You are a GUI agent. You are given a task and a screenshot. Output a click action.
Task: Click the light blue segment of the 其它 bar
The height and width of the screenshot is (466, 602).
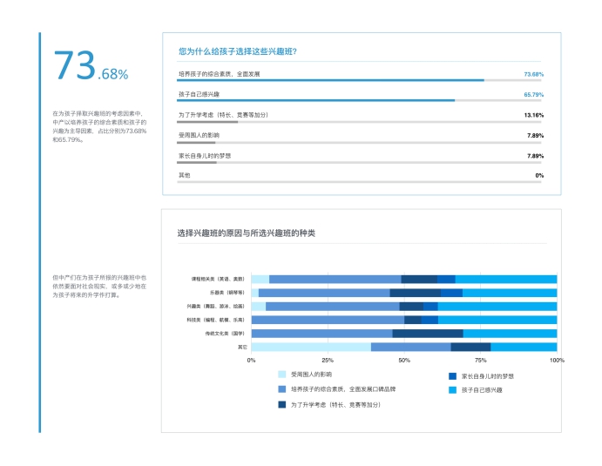click(x=310, y=347)
